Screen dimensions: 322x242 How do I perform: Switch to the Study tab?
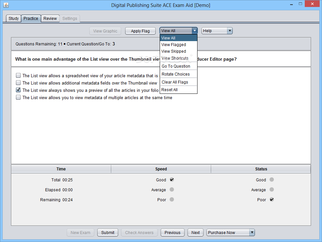(x=14, y=19)
